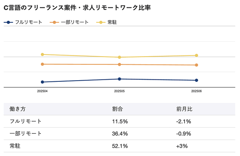Select the フルリモート point at 202506
Screen dimensions: 240x156
point(196,80)
